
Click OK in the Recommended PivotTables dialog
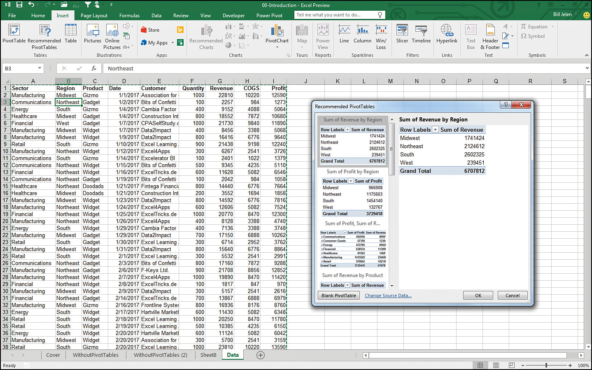click(x=478, y=296)
